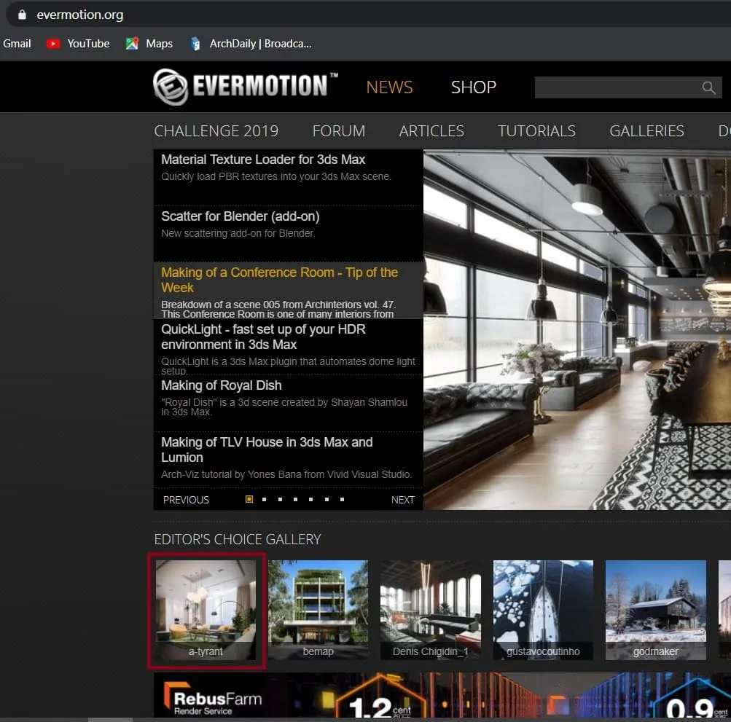The height and width of the screenshot is (722, 731).
Task: Open the SHOP section
Action: pyautogui.click(x=473, y=87)
